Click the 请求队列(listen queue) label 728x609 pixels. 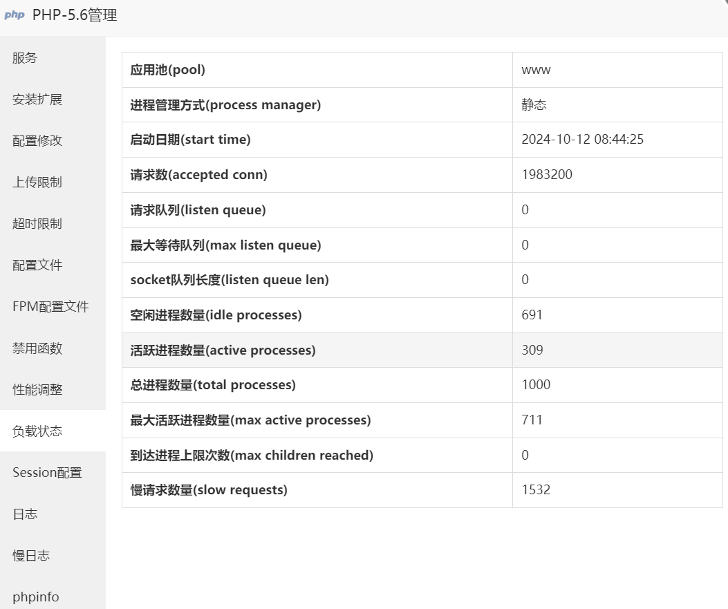(198, 210)
